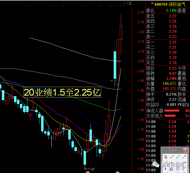Image resolution: width=190 pixels, height=173 pixels.
Task: Select the vertical line drawing tool
Action: (165, 168)
